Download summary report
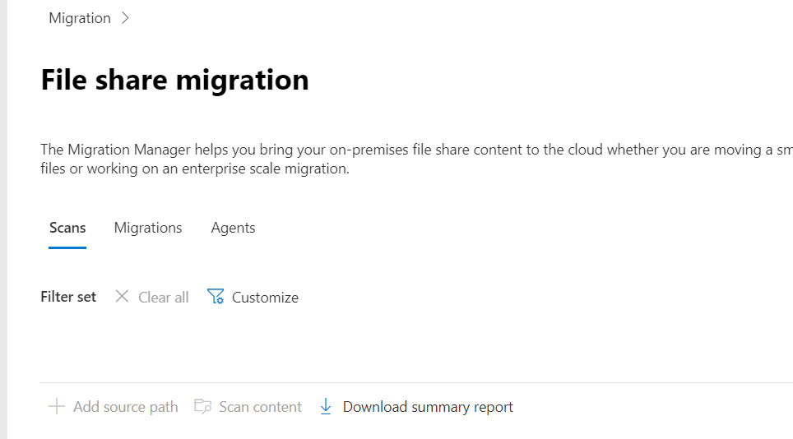The image size is (793, 439). click(428, 407)
